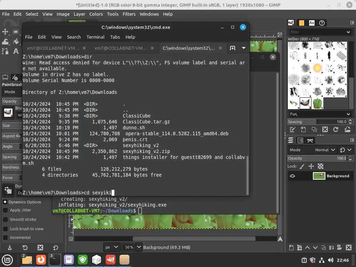
Task: Save tool preset icon in tool options
Action: pos(10,248)
